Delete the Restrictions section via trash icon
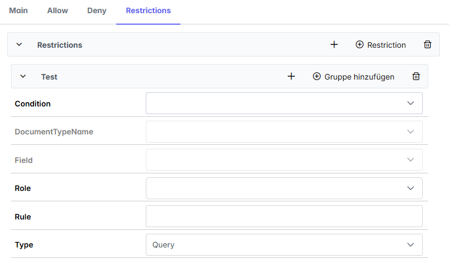 point(428,44)
